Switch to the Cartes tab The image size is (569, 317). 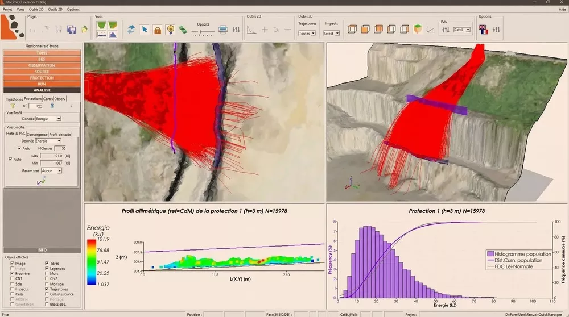tap(48, 99)
